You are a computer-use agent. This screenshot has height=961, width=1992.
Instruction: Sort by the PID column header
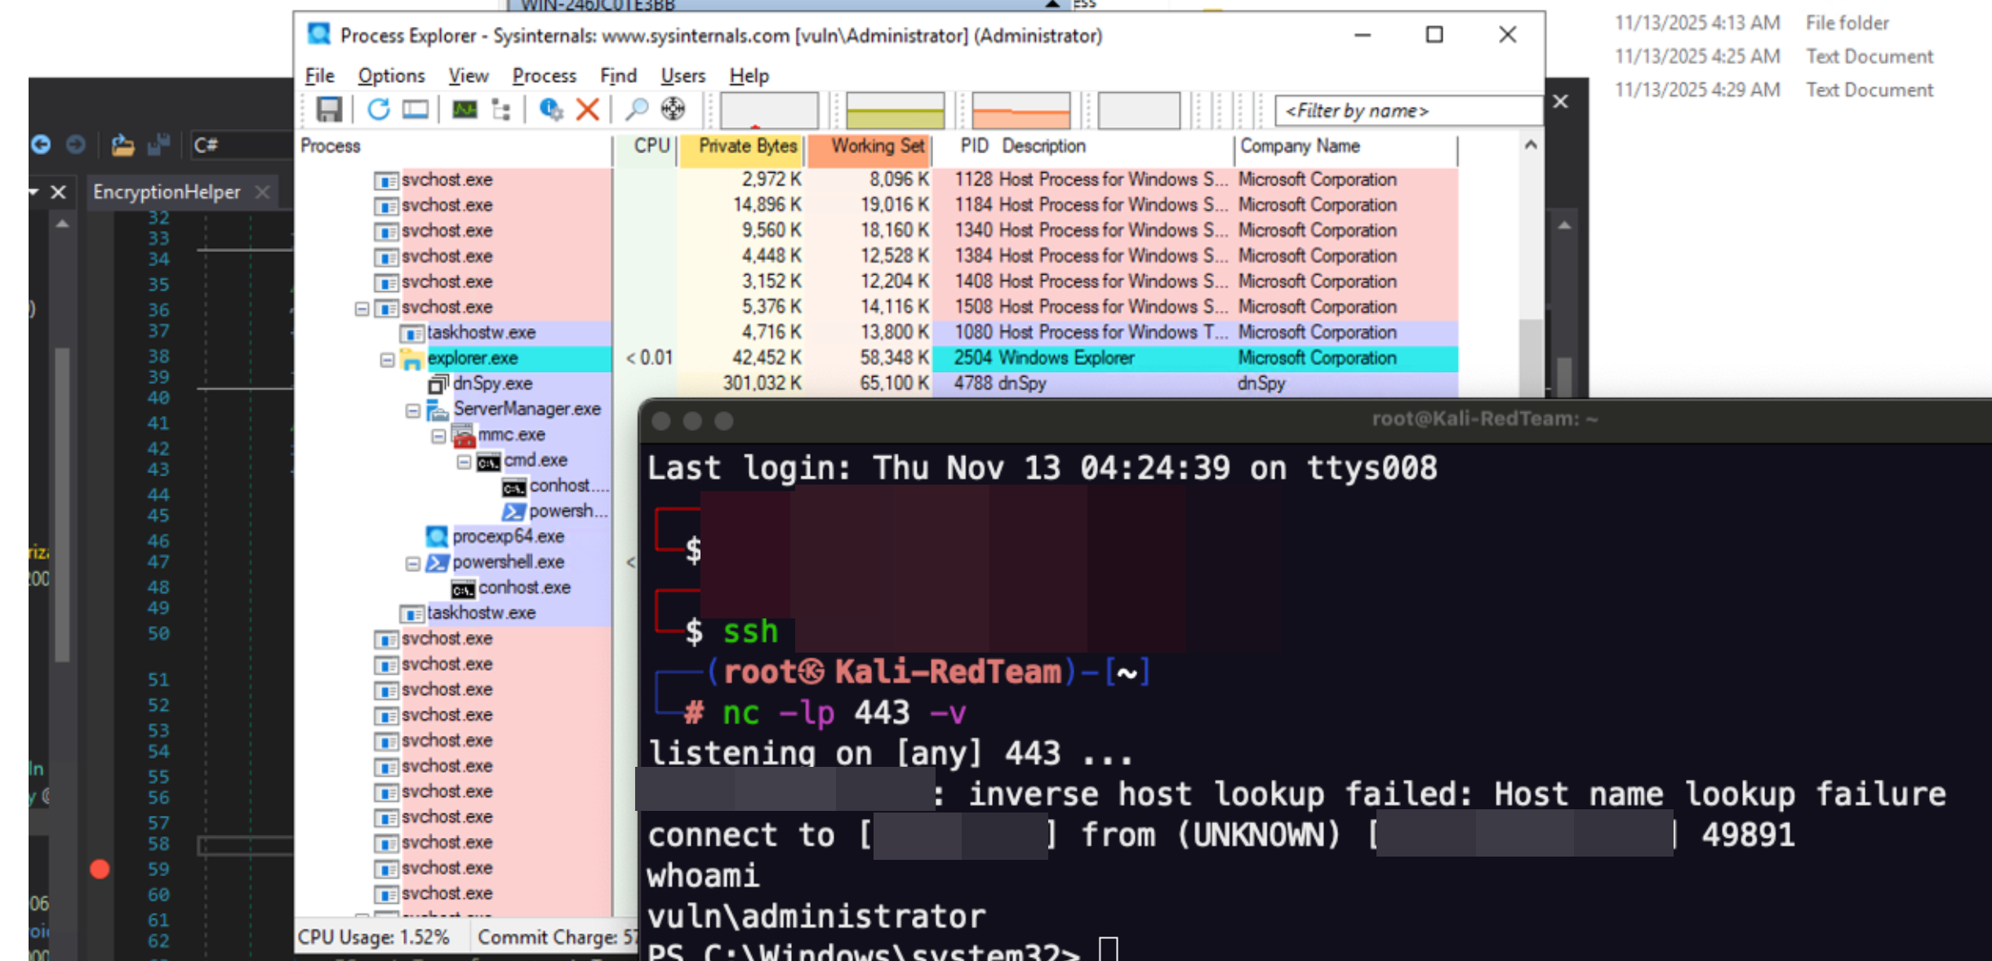(974, 146)
